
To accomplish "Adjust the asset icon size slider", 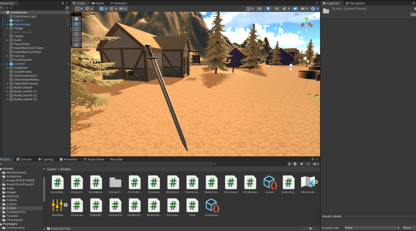I will click(309, 228).
